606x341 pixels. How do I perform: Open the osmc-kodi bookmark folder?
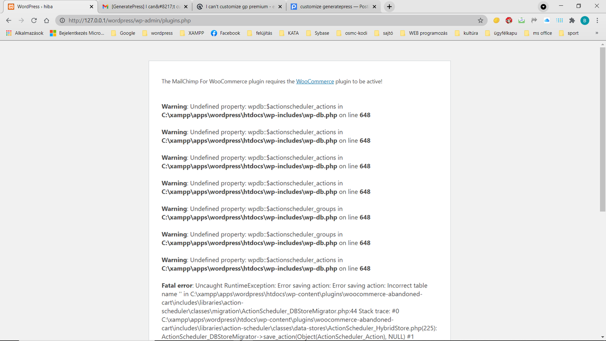[352, 33]
